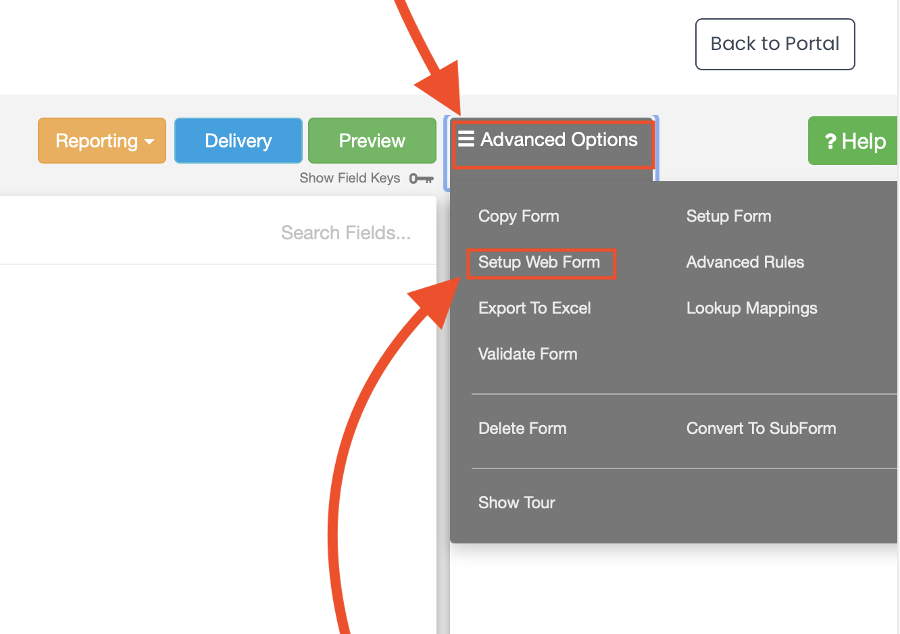
Task: Click the blue Delivery button
Action: pos(238,141)
